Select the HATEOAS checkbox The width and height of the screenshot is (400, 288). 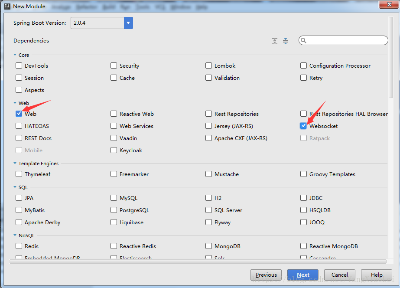tap(19, 126)
